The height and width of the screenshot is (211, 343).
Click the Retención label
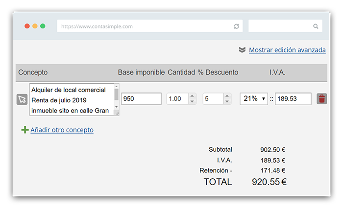[216, 170]
